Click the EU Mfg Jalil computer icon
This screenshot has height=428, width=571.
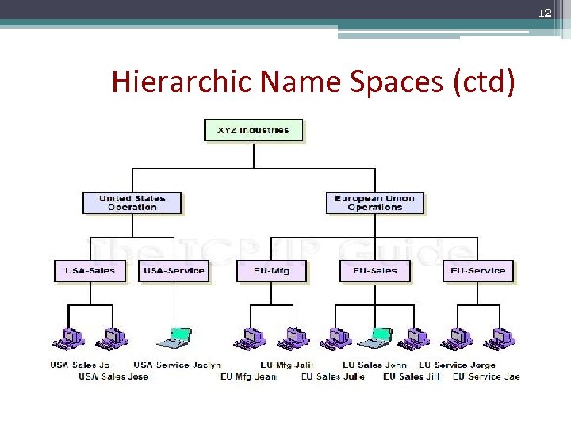click(293, 339)
